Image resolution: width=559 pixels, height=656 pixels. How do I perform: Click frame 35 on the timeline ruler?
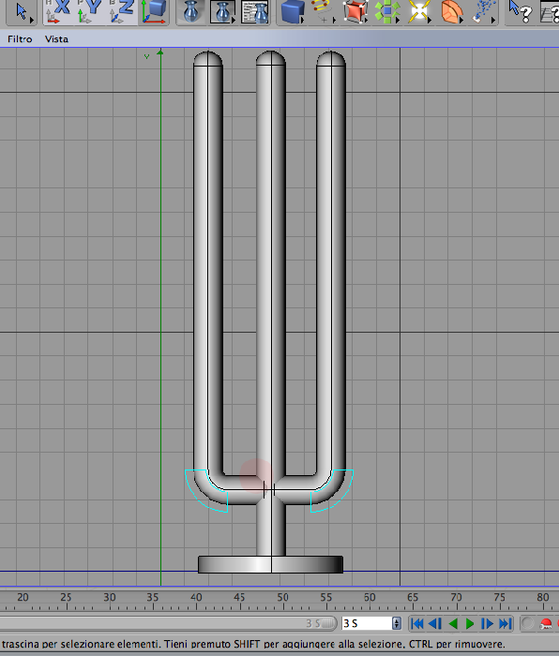click(153, 598)
